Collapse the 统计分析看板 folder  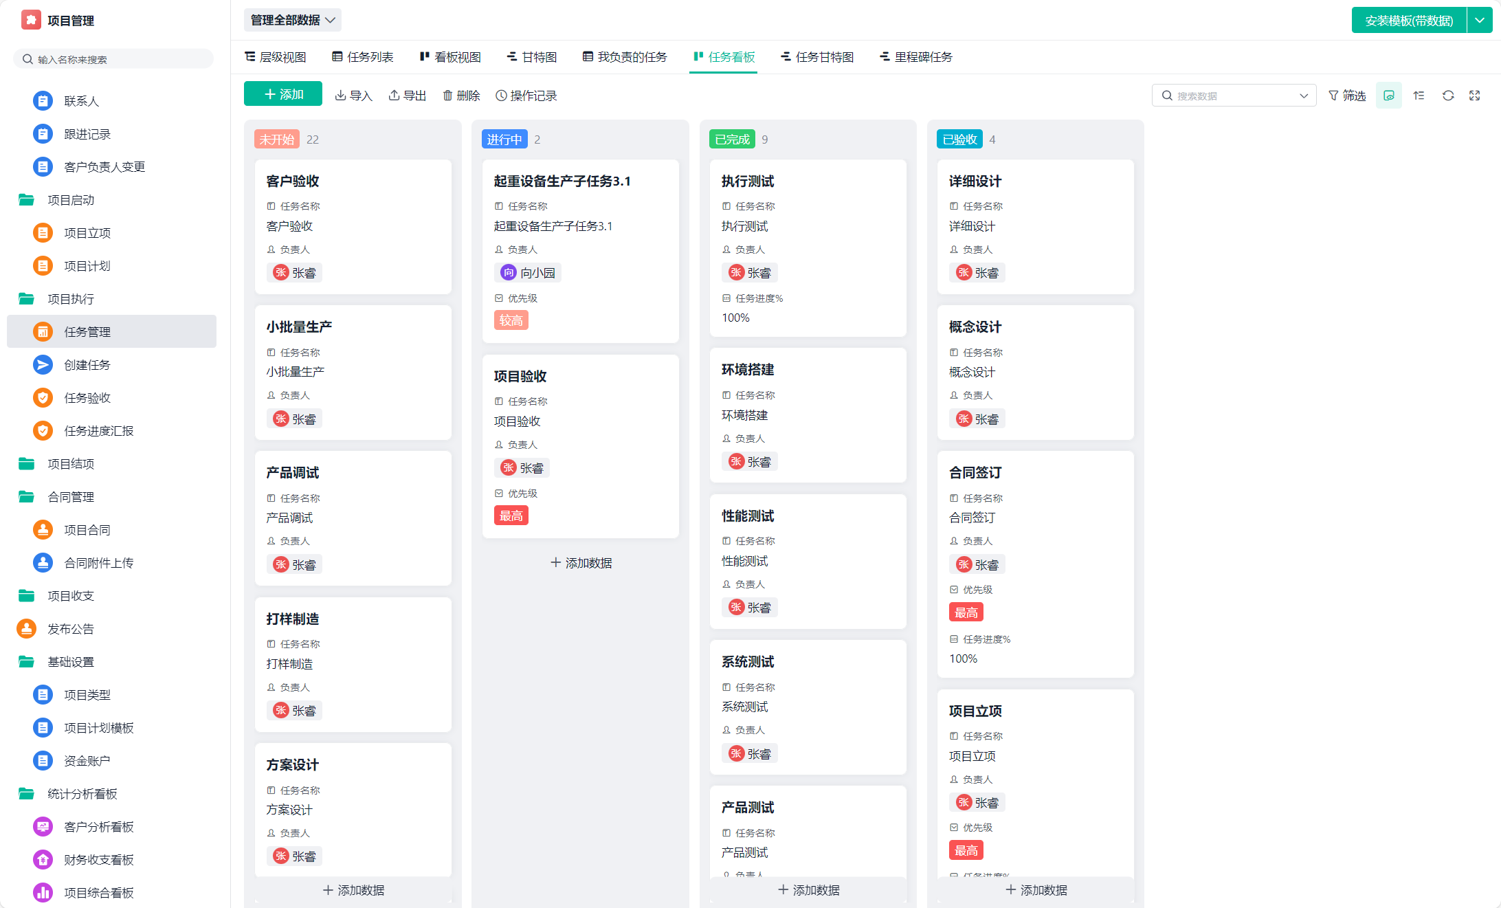tap(26, 794)
